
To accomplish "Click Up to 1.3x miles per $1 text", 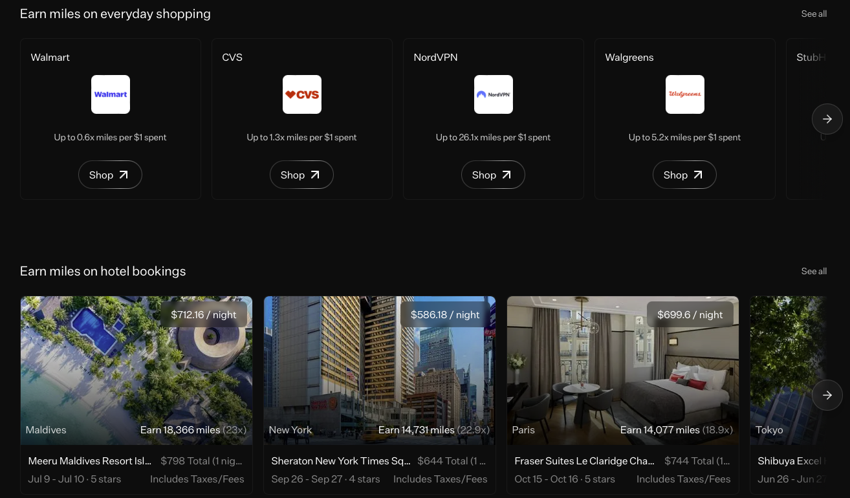I will (302, 137).
